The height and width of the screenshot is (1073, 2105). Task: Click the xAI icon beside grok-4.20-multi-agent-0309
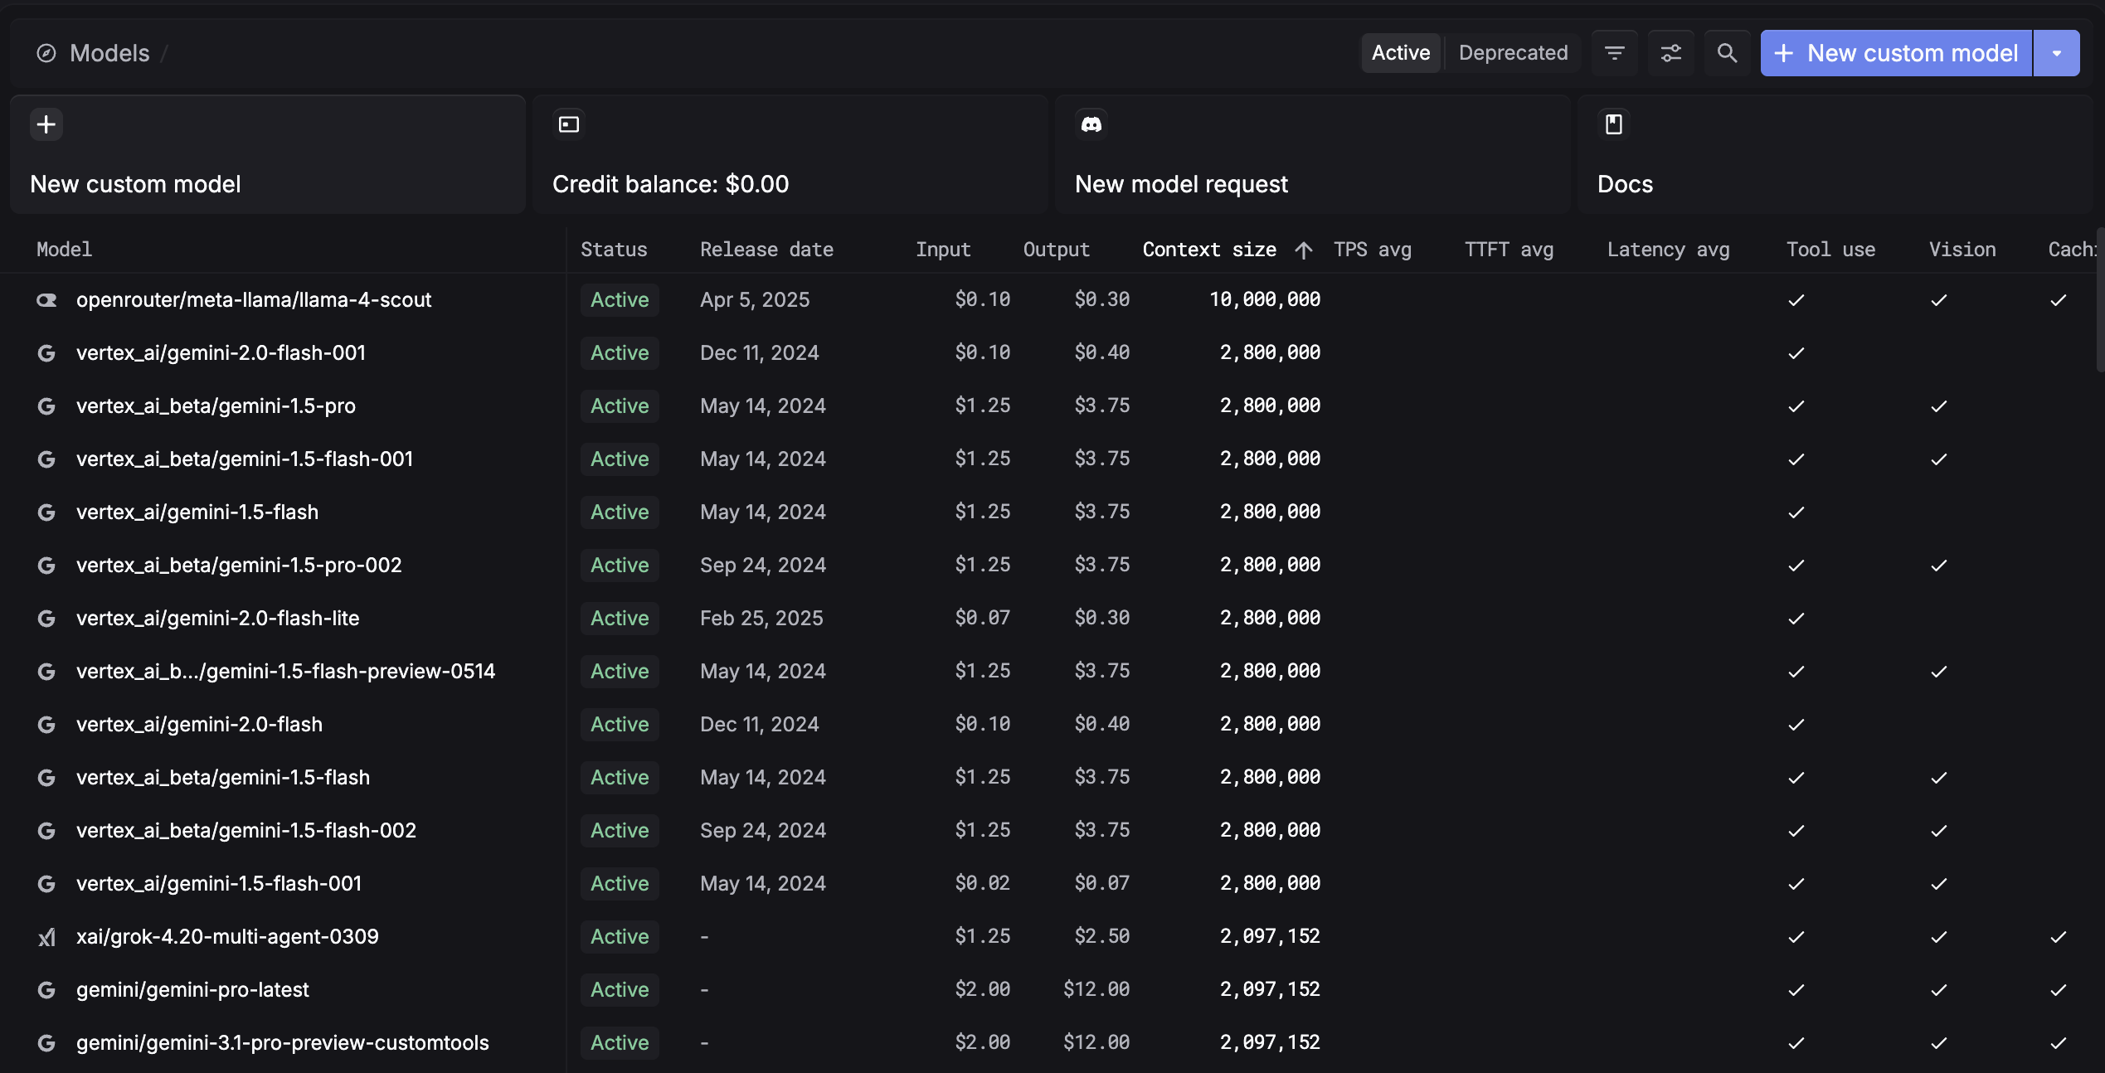pyautogui.click(x=46, y=937)
